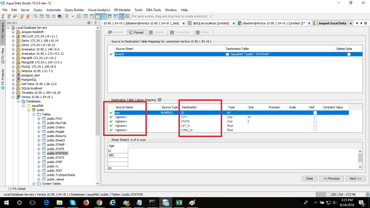Close the Import Excel Data tab
Screen dimensions: 370x208
click(351, 23)
